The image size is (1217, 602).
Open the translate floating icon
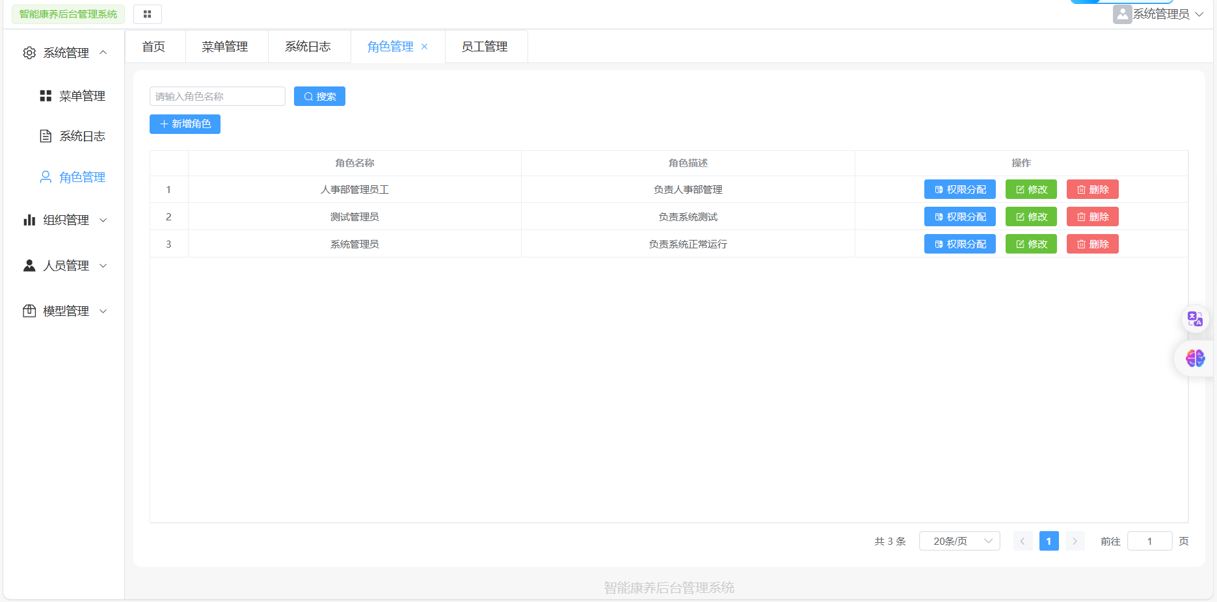pyautogui.click(x=1195, y=319)
